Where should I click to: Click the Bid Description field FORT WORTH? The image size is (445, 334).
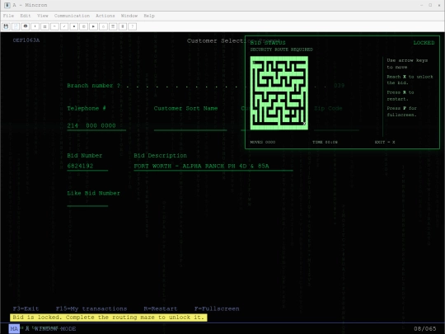point(213,166)
